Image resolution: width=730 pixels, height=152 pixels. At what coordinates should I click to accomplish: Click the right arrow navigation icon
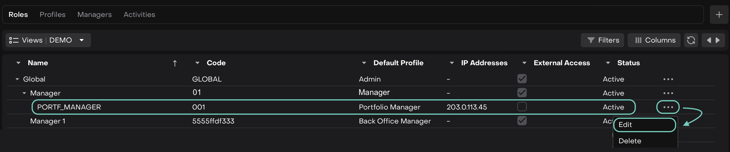pyautogui.click(x=718, y=40)
